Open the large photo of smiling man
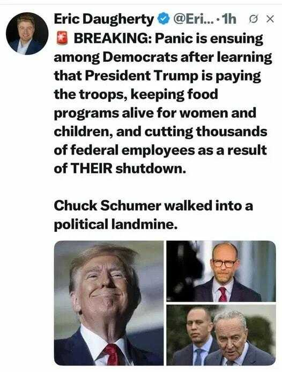The width and height of the screenshot is (282, 372). point(109,303)
